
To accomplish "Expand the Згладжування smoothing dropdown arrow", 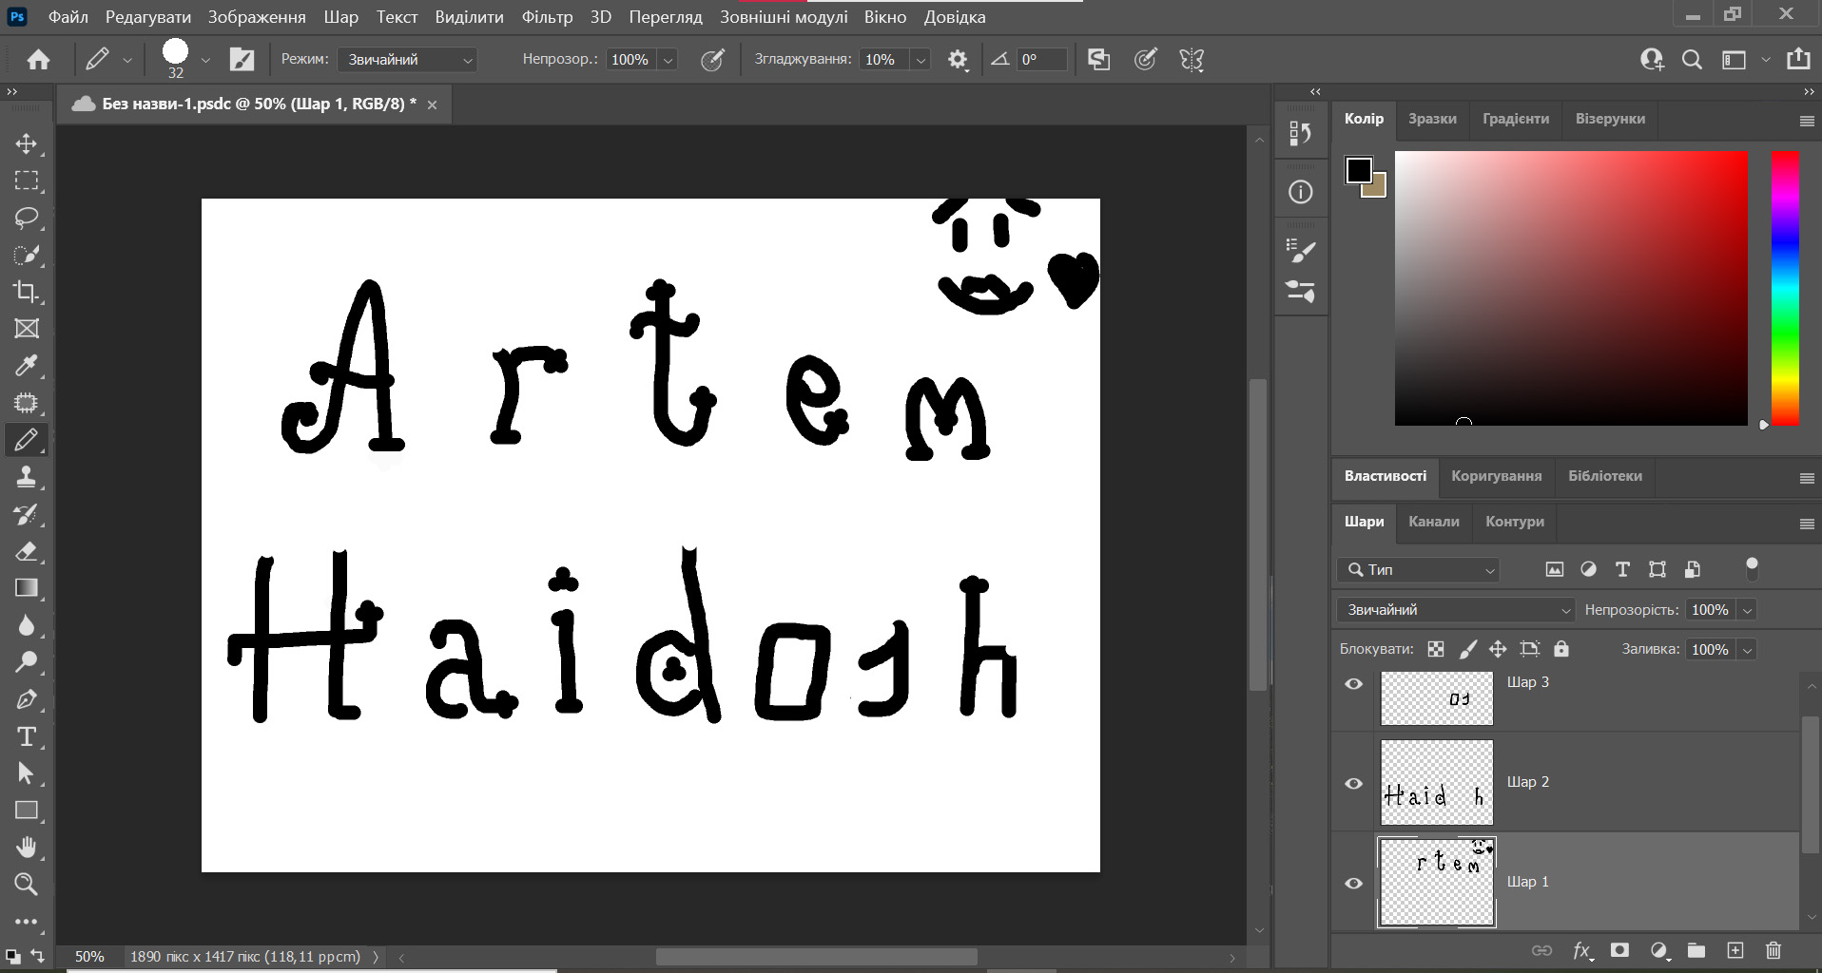I will (x=921, y=60).
